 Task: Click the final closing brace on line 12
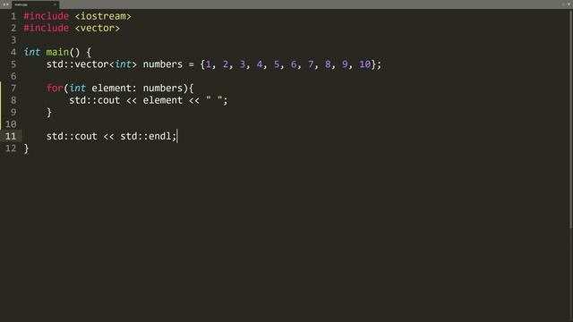click(x=26, y=148)
